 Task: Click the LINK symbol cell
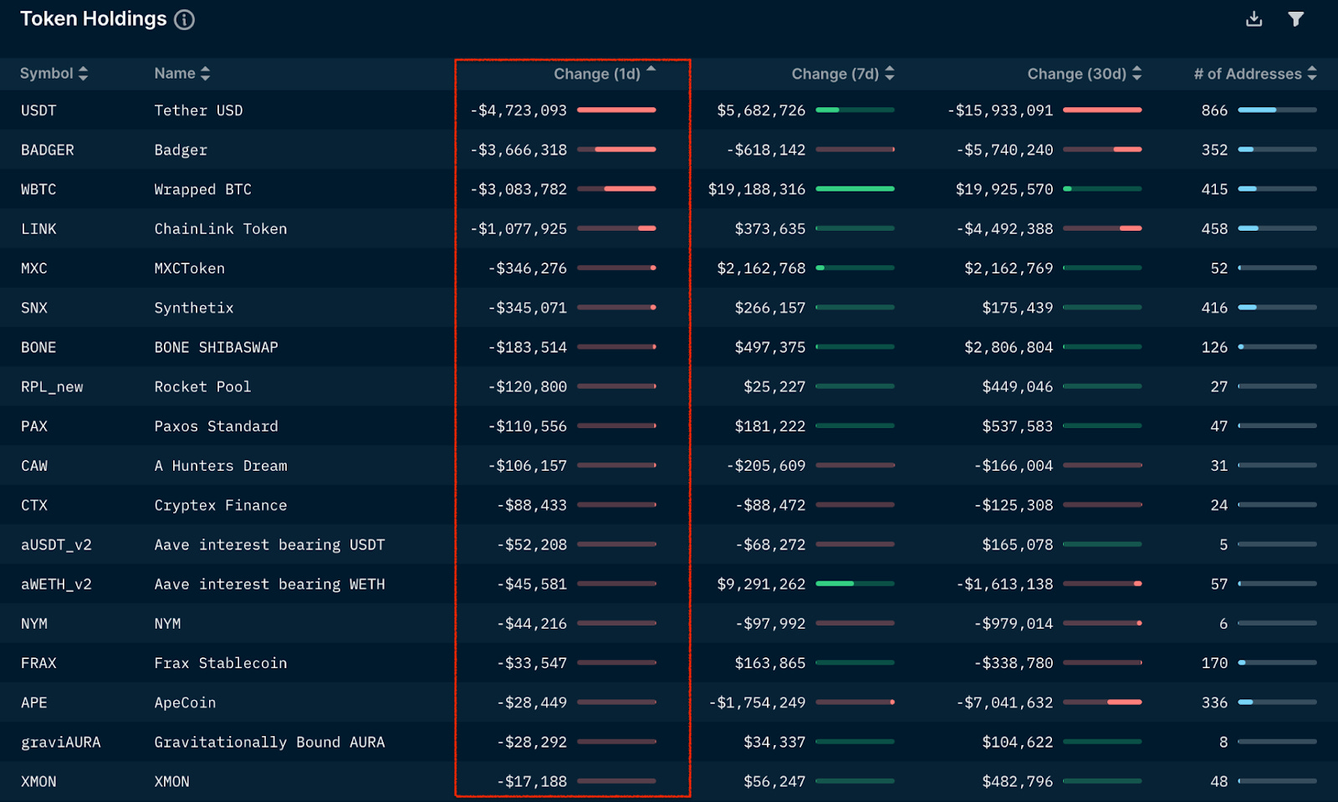pyautogui.click(x=38, y=228)
